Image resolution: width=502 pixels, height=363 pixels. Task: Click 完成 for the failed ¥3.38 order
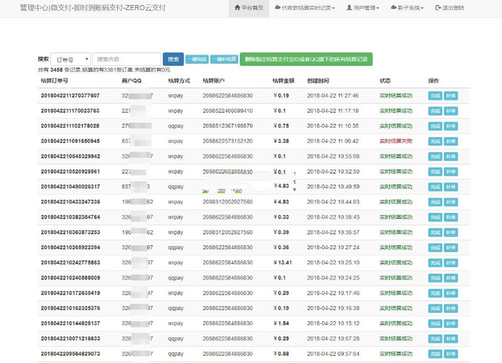coord(435,141)
